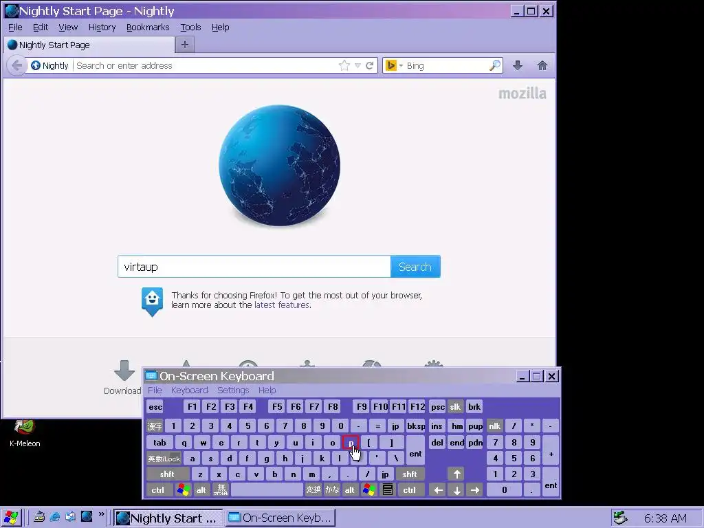Image resolution: width=704 pixels, height=528 pixels.
Task: Switch to On-Screen Keyboard taskbar button
Action: pyautogui.click(x=280, y=518)
